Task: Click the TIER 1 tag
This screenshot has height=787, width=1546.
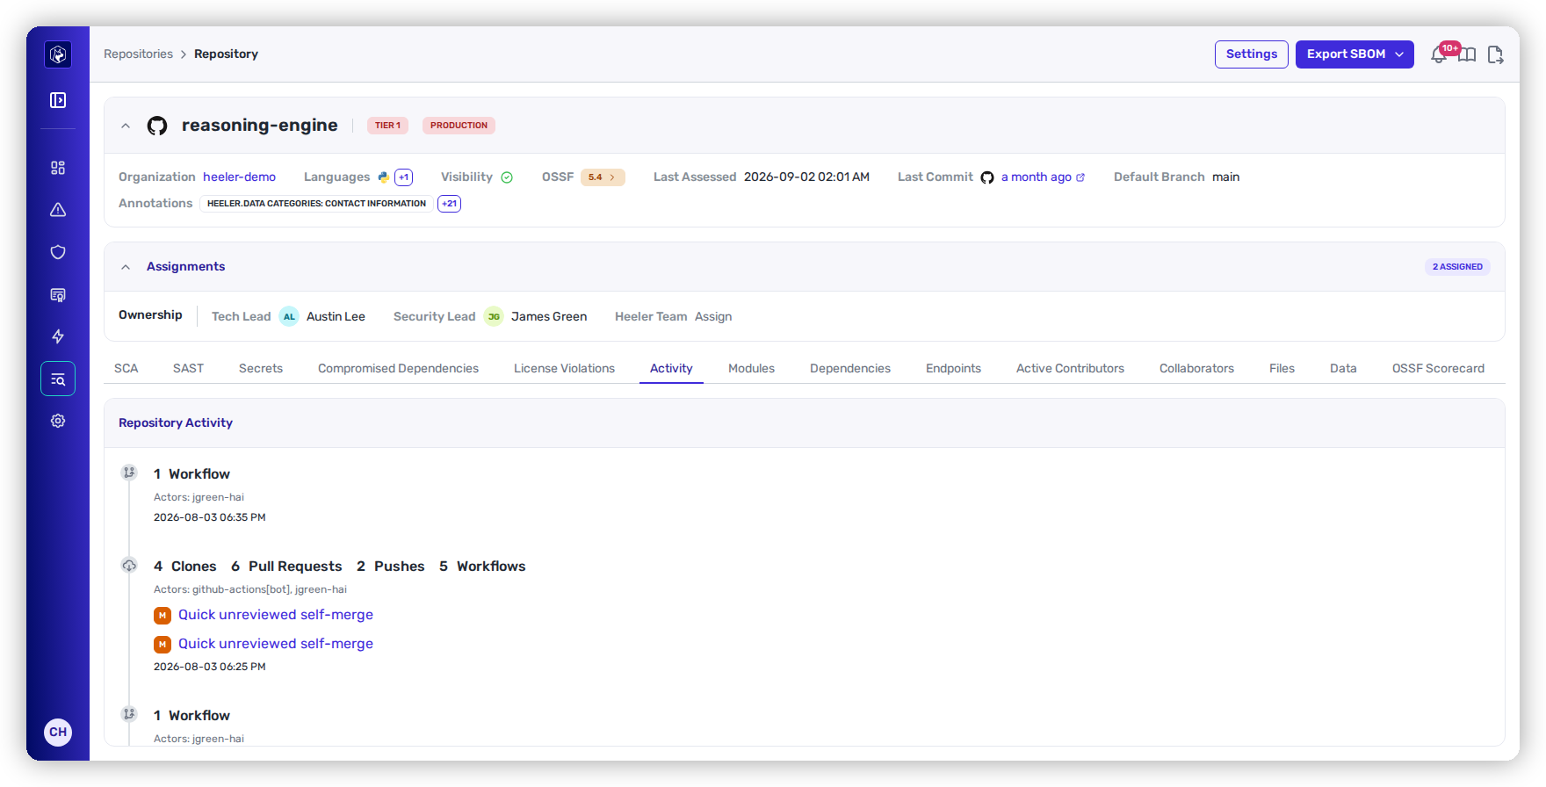Action: point(387,126)
